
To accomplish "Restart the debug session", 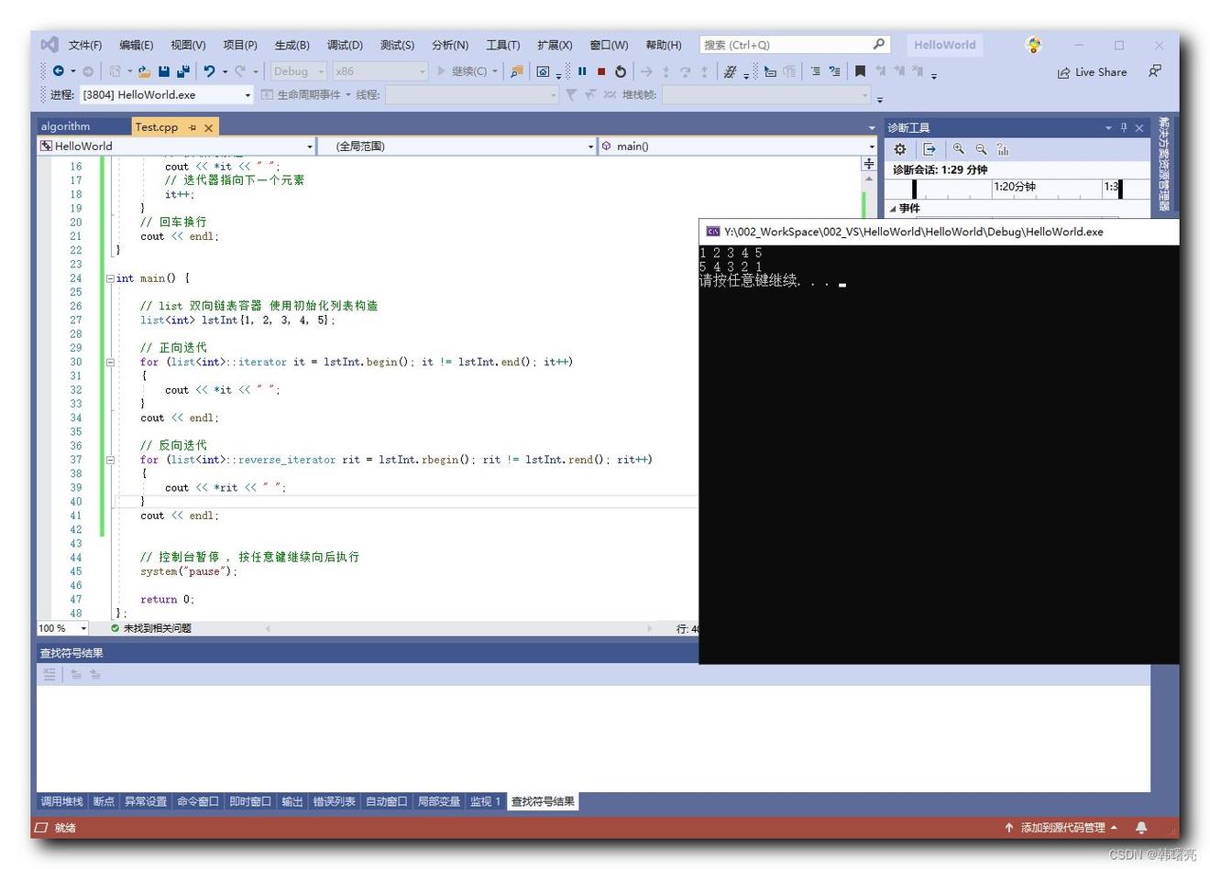I will (621, 71).
